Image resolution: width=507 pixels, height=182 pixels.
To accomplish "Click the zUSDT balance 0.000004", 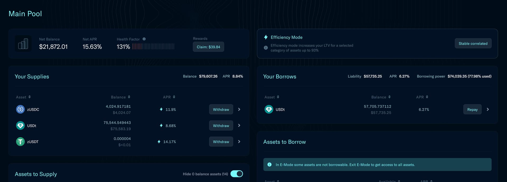I will [122, 139].
